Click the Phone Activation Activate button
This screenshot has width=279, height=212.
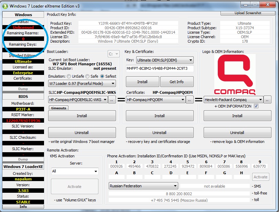click(x=261, y=177)
